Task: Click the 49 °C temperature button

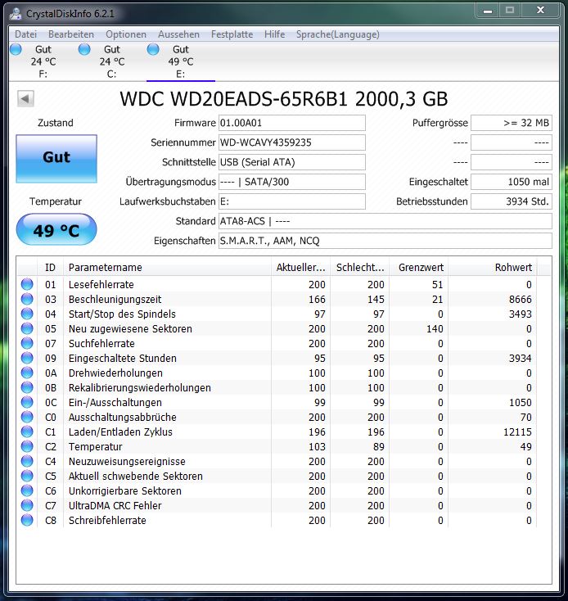Action: [56, 229]
